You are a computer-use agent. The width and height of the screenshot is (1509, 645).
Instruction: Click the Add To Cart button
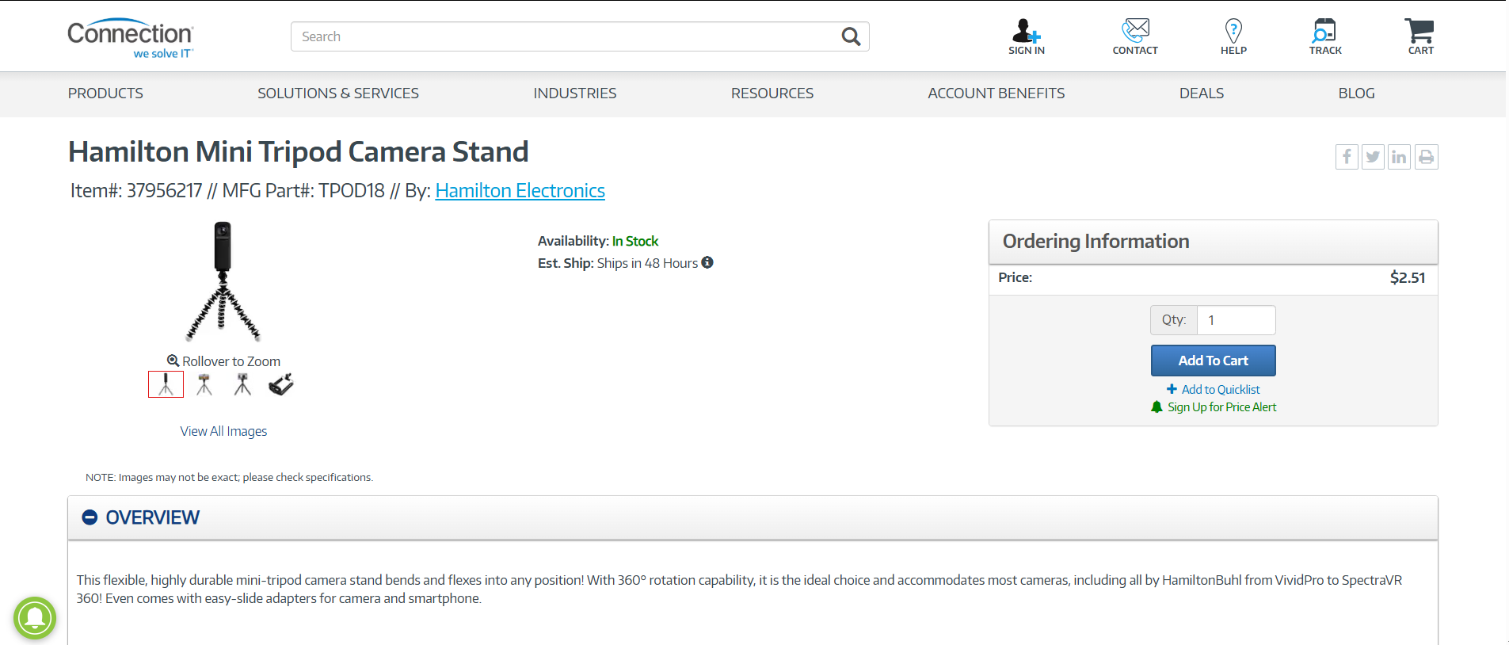(x=1213, y=361)
